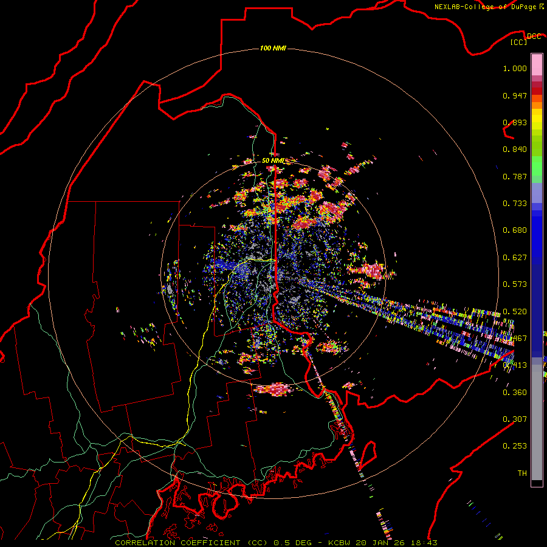Click the 0.307 legend value

coord(515,419)
